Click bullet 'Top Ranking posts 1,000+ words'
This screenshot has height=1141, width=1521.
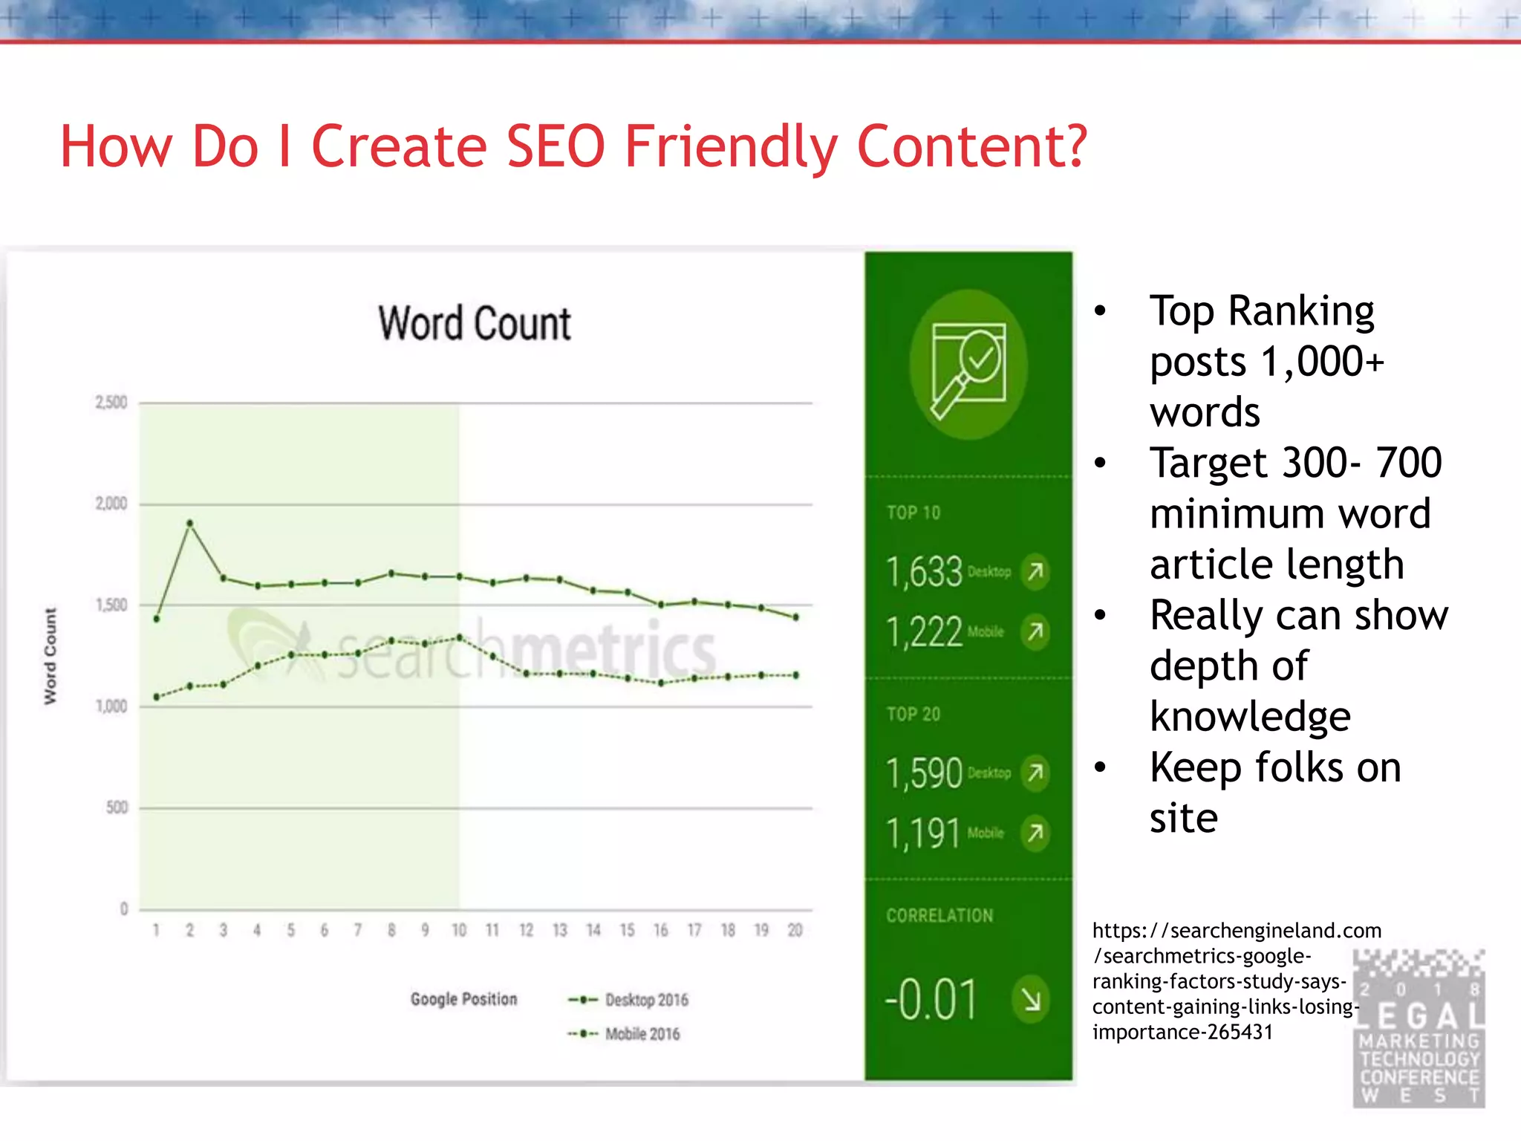pyautogui.click(x=1267, y=361)
